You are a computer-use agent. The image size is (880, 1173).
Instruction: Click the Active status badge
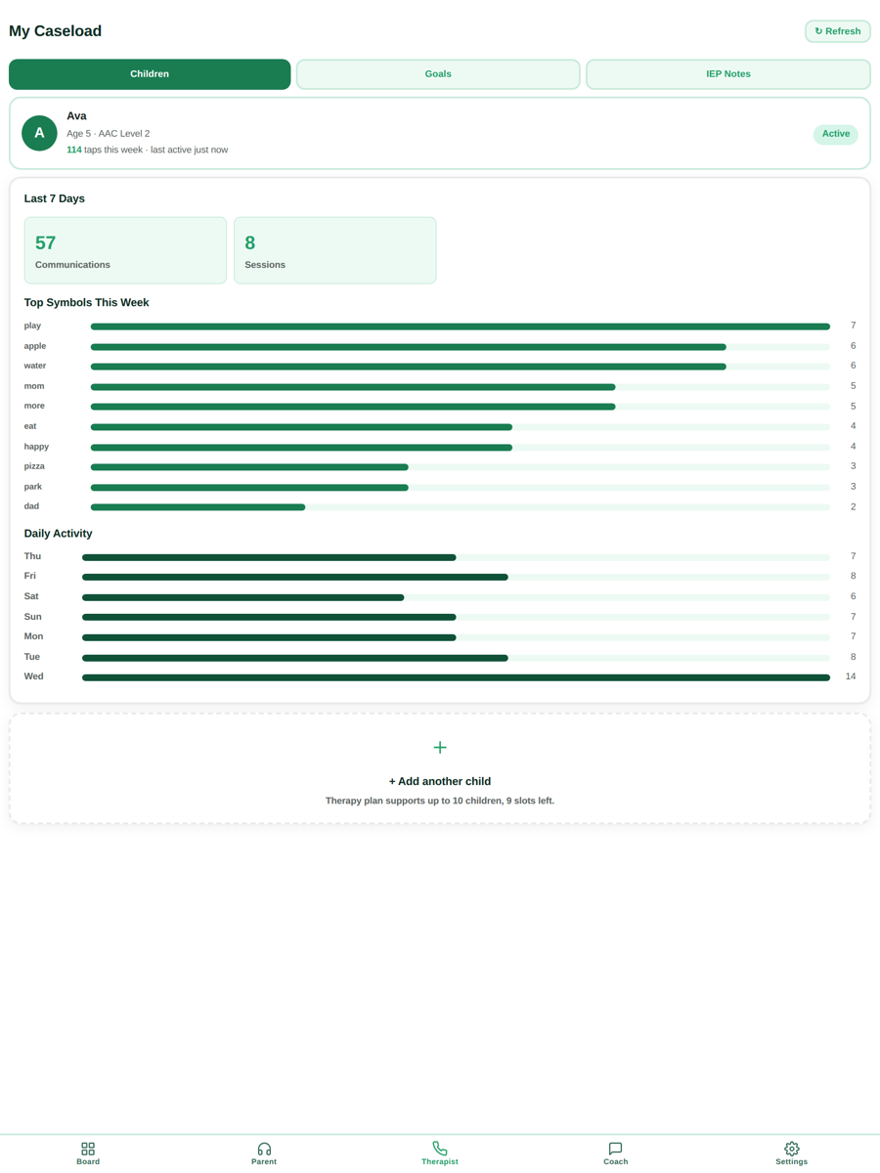(x=836, y=134)
